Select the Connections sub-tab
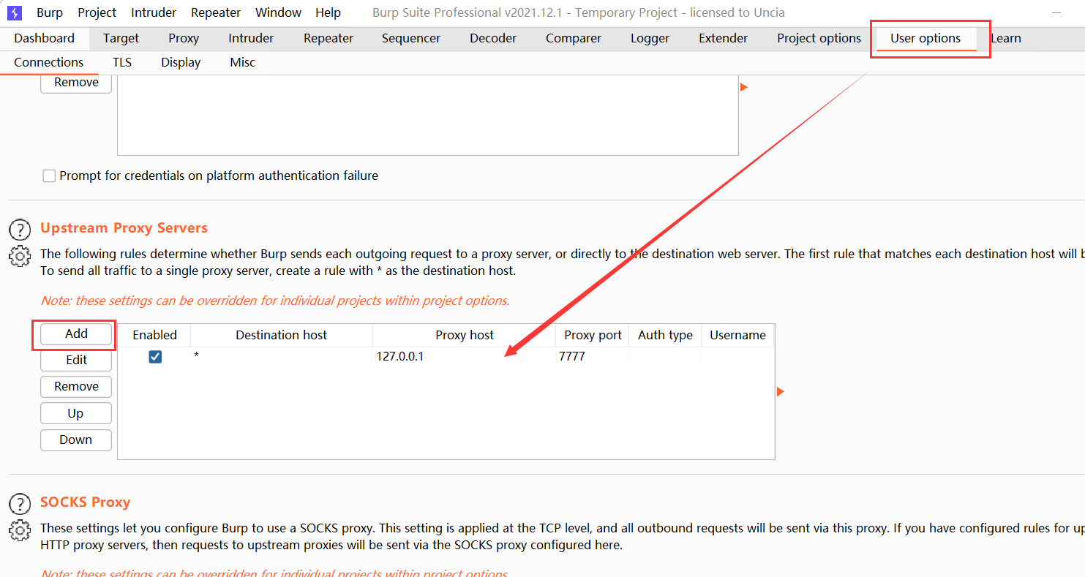1085x577 pixels. point(49,62)
